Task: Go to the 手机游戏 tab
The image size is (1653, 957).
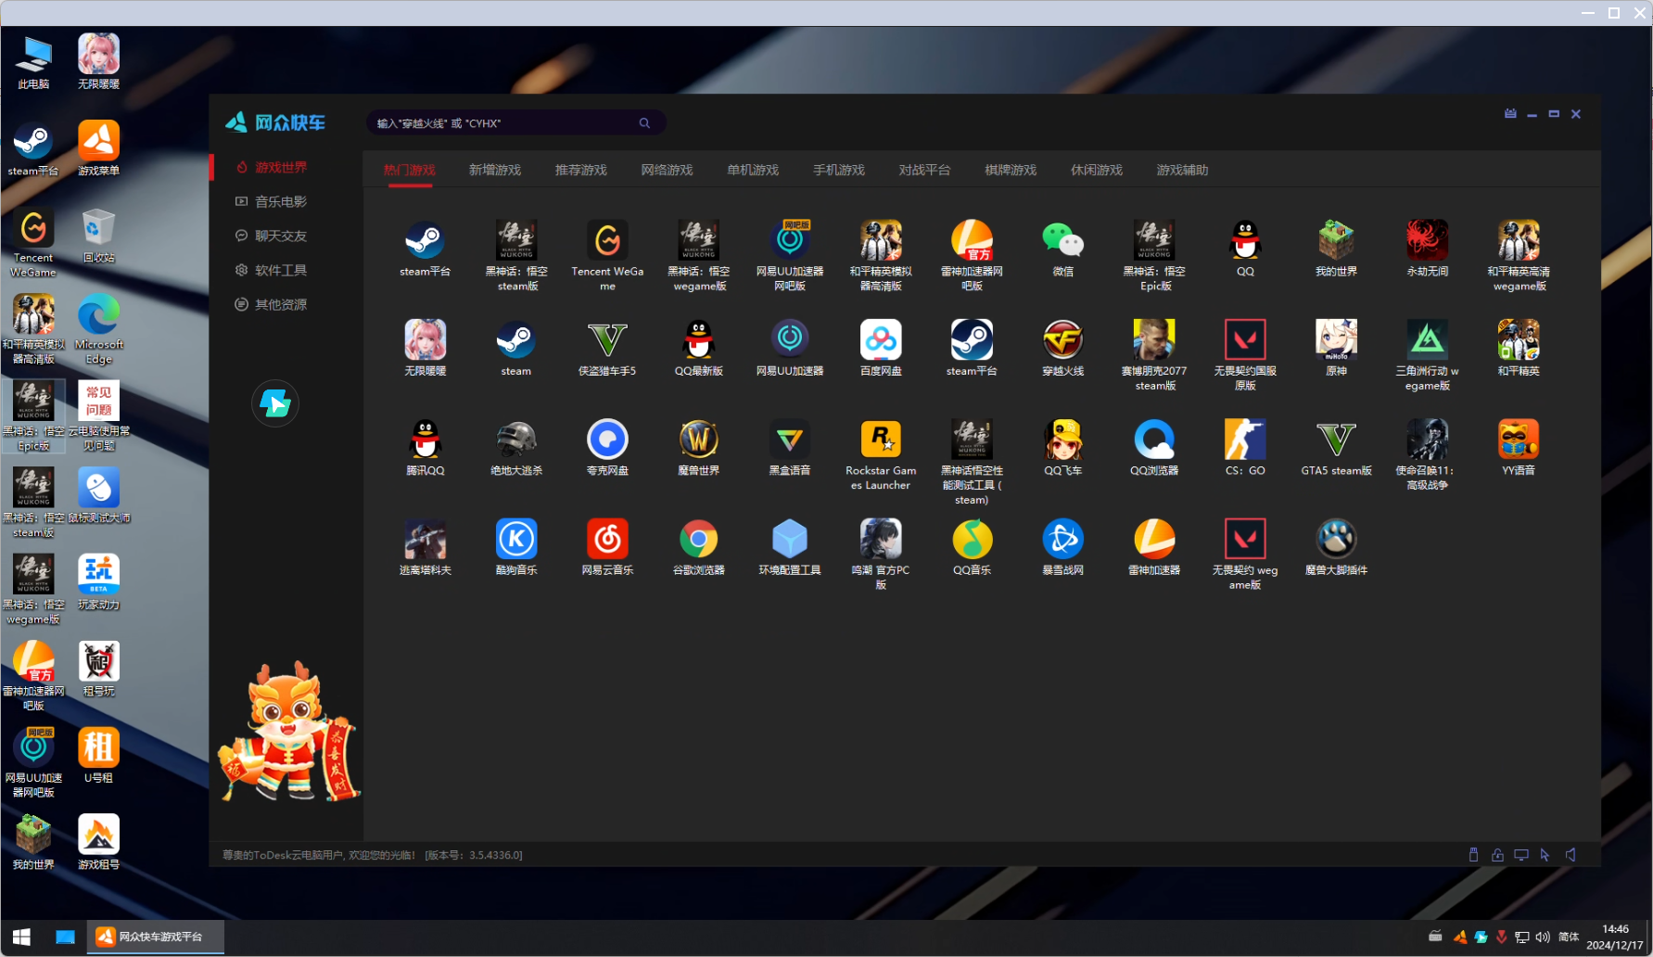Action: [839, 171]
